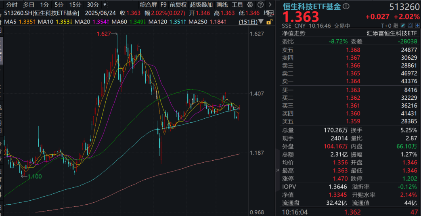Toggle 前复权 price adjustment

coord(178,5)
